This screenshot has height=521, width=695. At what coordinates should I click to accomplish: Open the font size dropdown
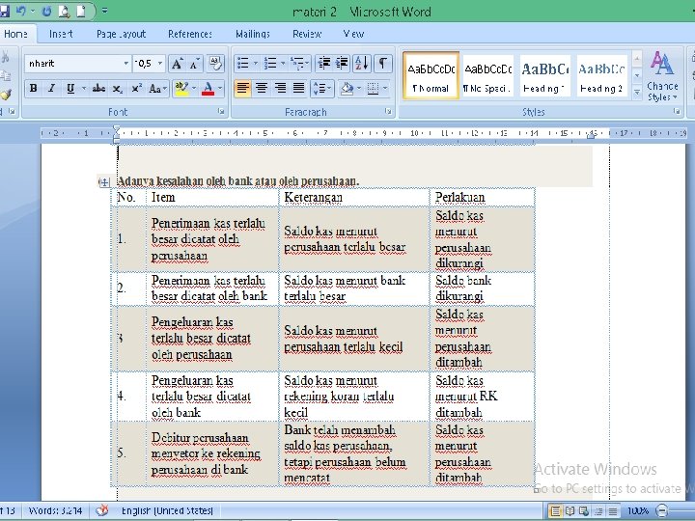tap(160, 64)
